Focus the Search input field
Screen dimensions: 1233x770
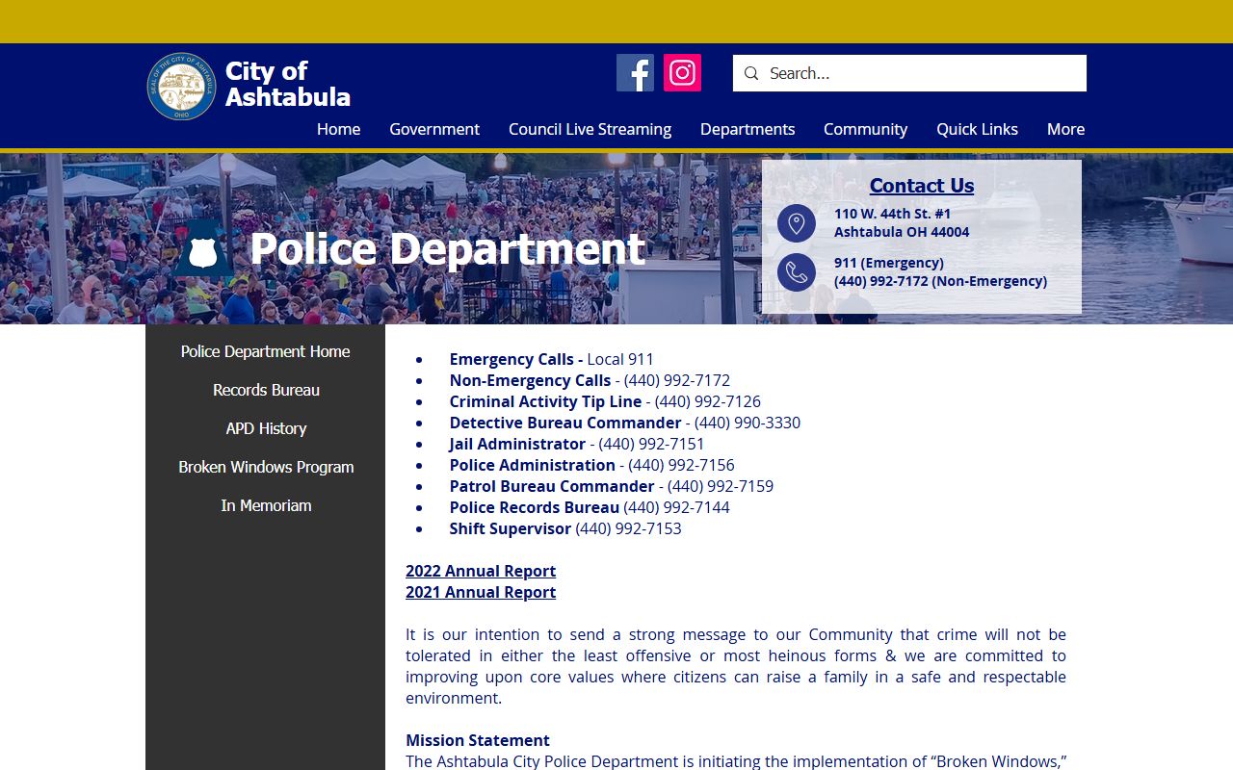click(x=909, y=73)
